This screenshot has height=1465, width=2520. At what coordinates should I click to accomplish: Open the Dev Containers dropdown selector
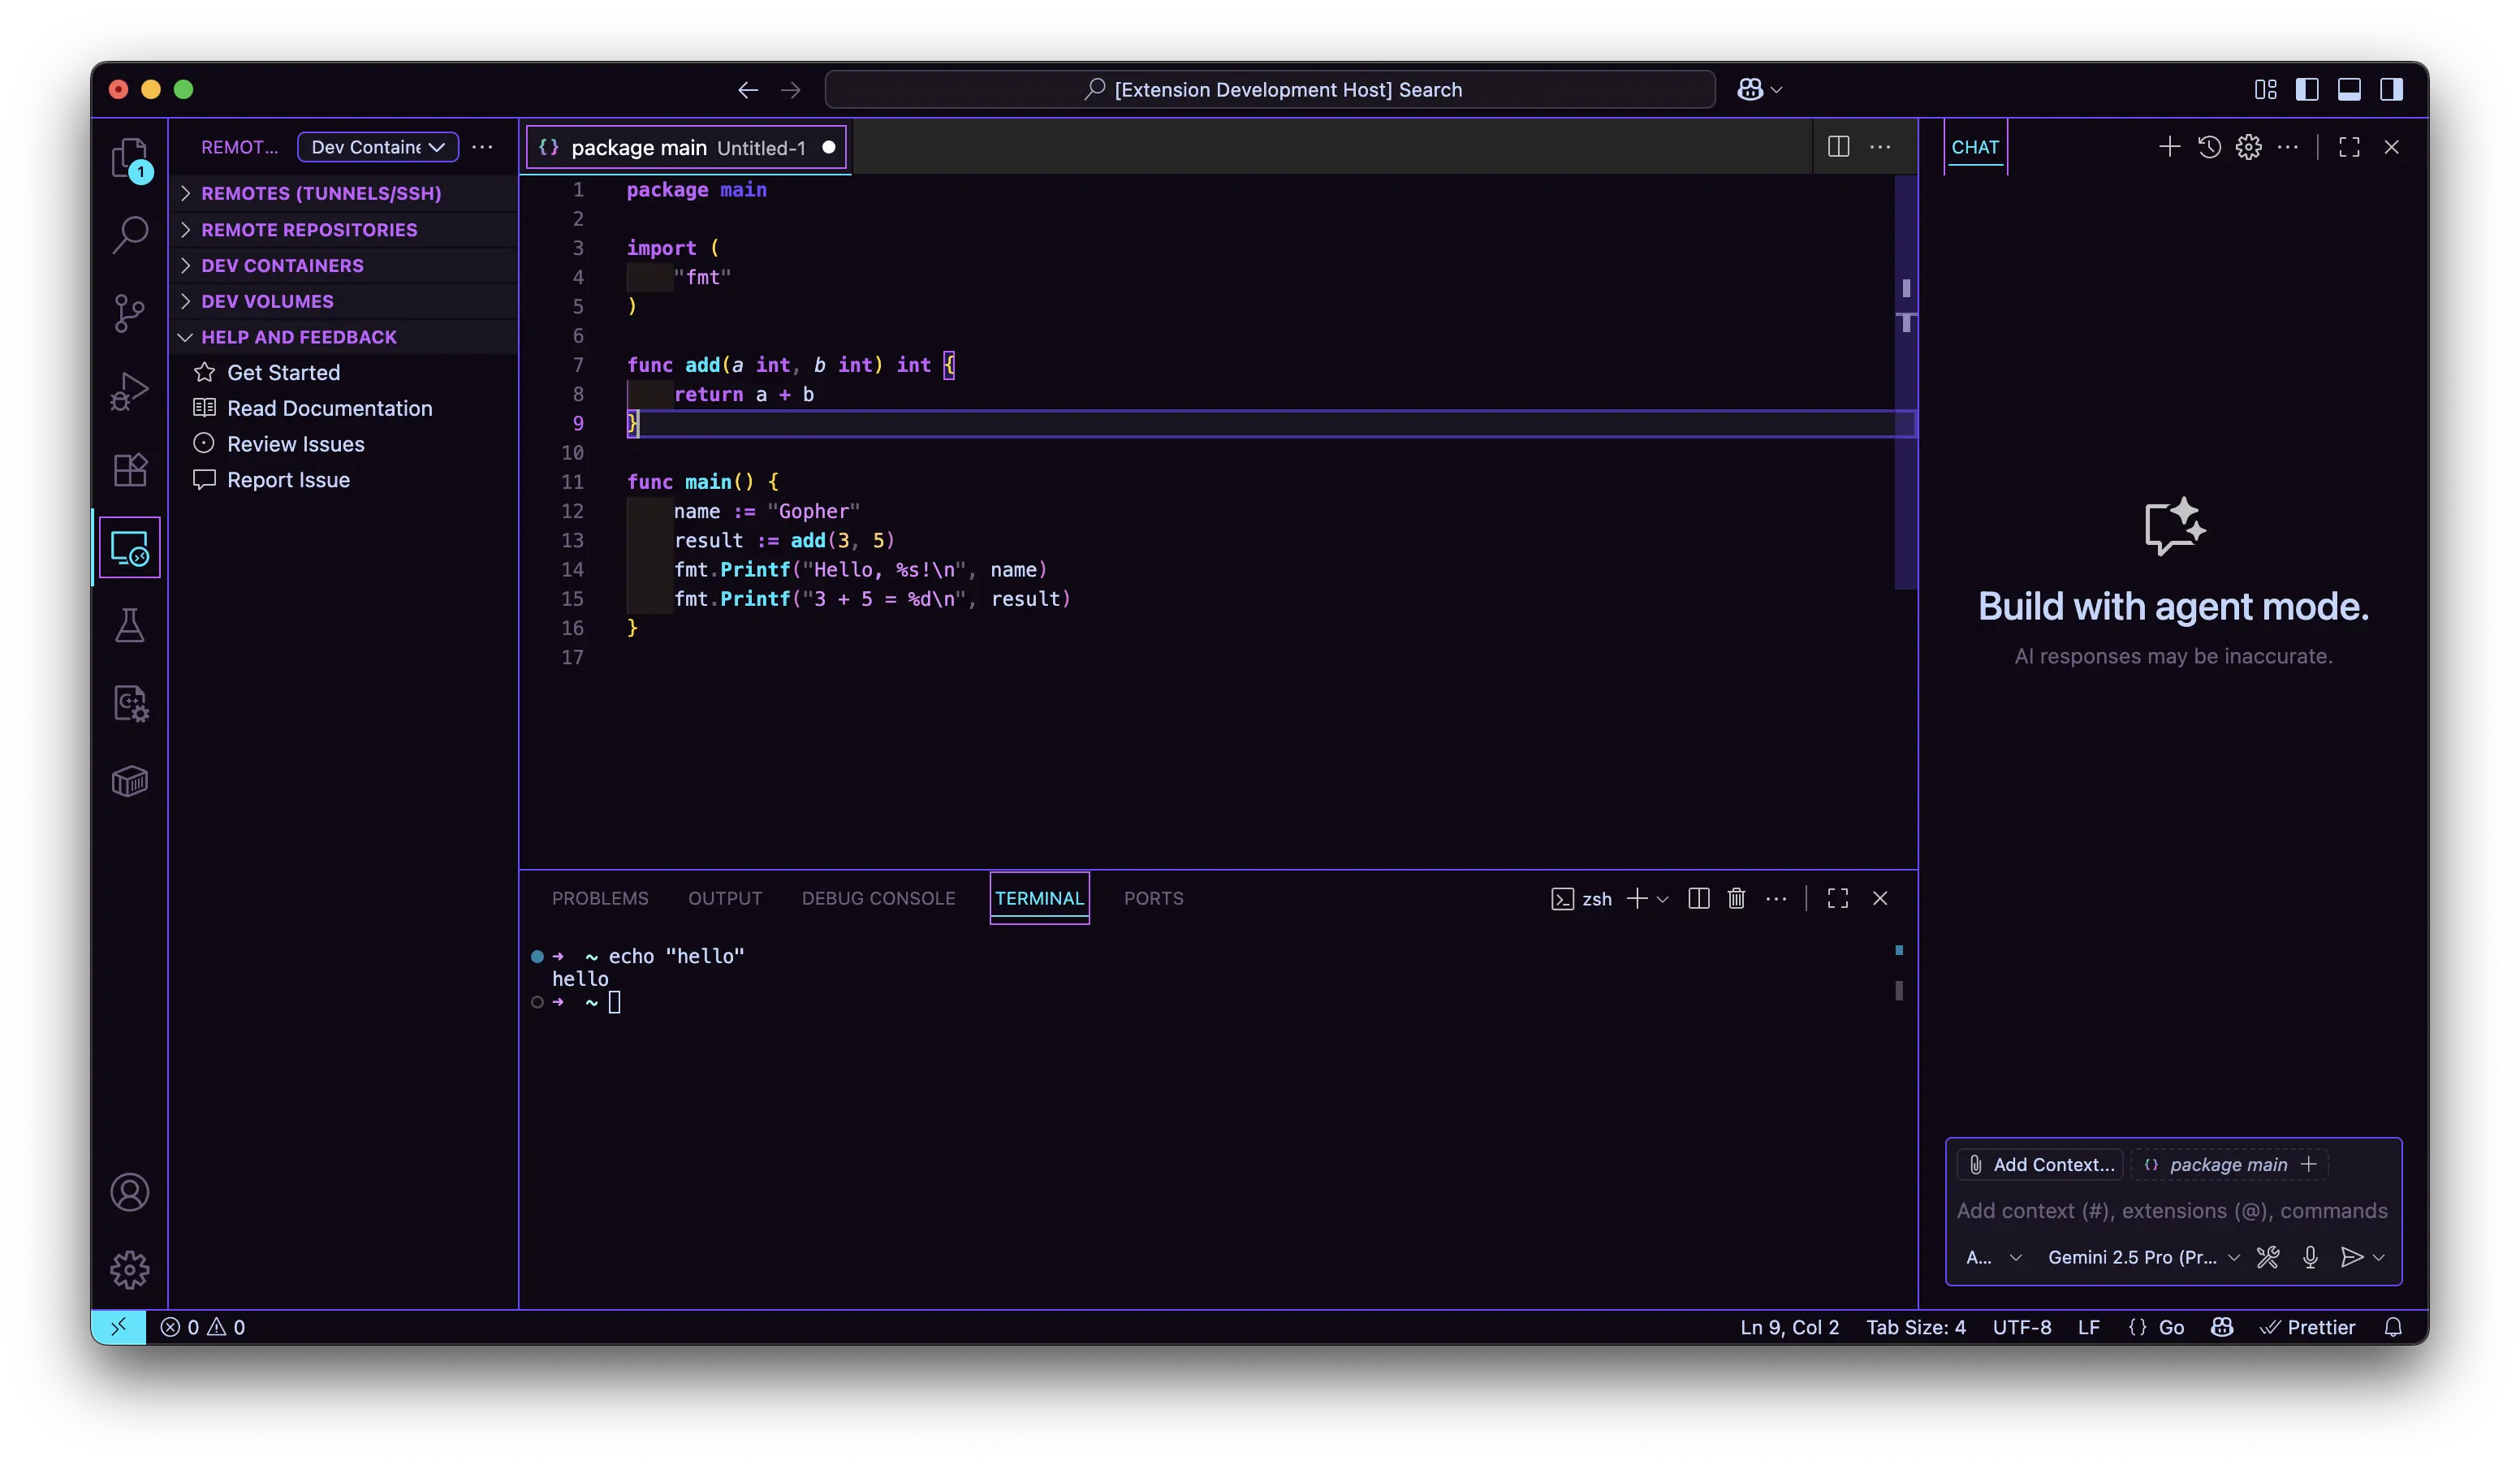pos(378,147)
